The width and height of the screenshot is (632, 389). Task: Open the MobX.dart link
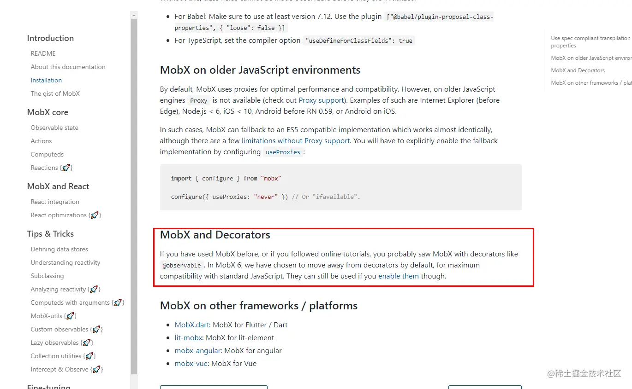pos(192,325)
